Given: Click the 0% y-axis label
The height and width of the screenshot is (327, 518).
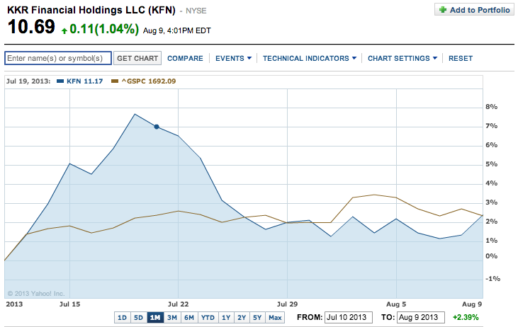Looking at the screenshot, I should click(491, 256).
